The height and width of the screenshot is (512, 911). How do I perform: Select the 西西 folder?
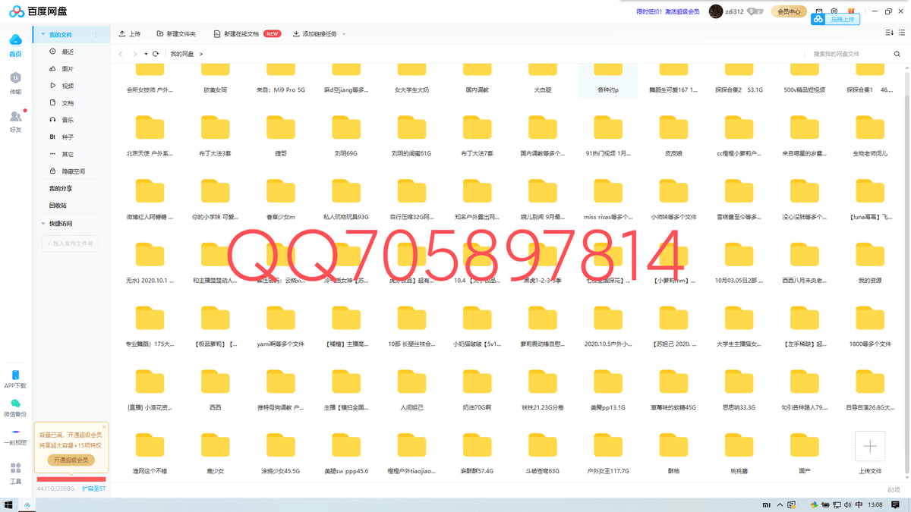(x=216, y=390)
